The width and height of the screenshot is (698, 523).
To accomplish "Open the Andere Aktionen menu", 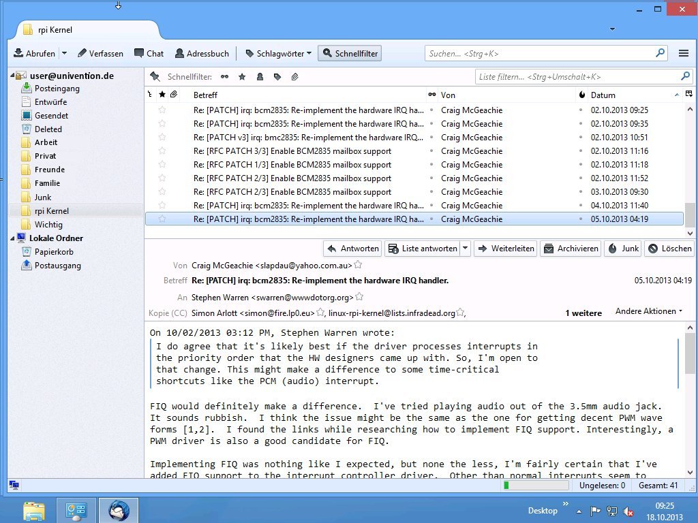I will [648, 311].
